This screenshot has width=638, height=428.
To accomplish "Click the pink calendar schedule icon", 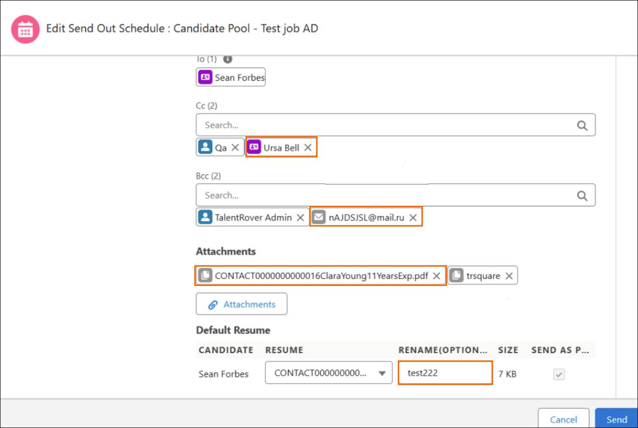I will (25, 29).
